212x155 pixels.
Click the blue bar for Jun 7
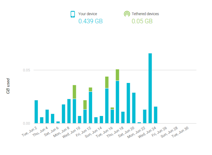tap(64, 114)
